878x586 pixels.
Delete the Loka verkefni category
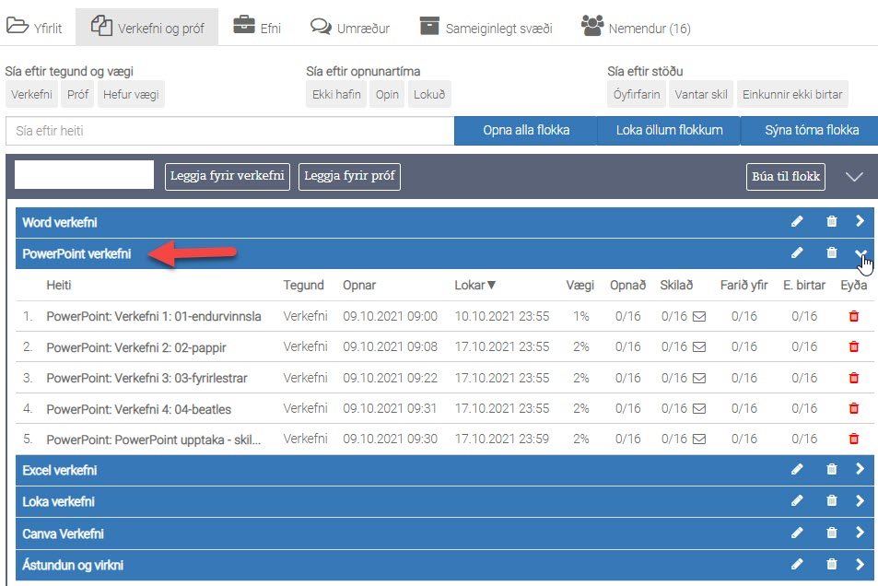832,501
